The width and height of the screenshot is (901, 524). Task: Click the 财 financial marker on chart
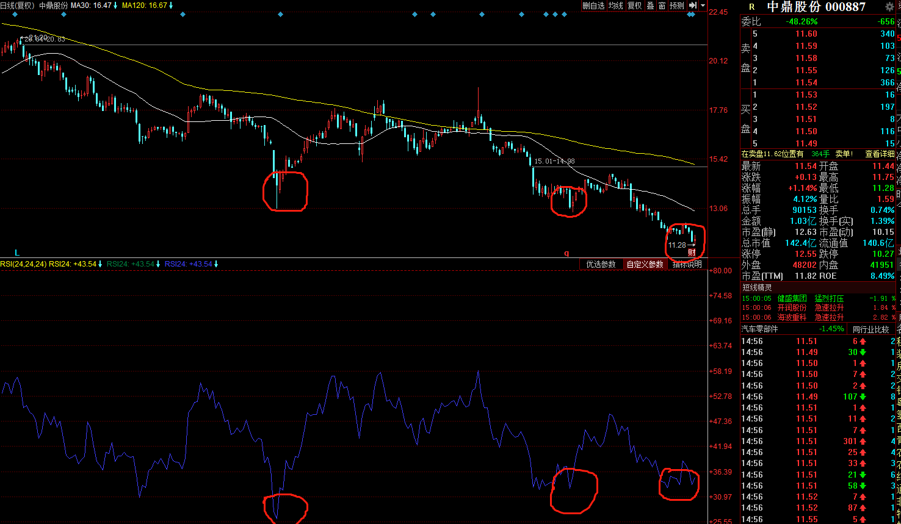[692, 253]
